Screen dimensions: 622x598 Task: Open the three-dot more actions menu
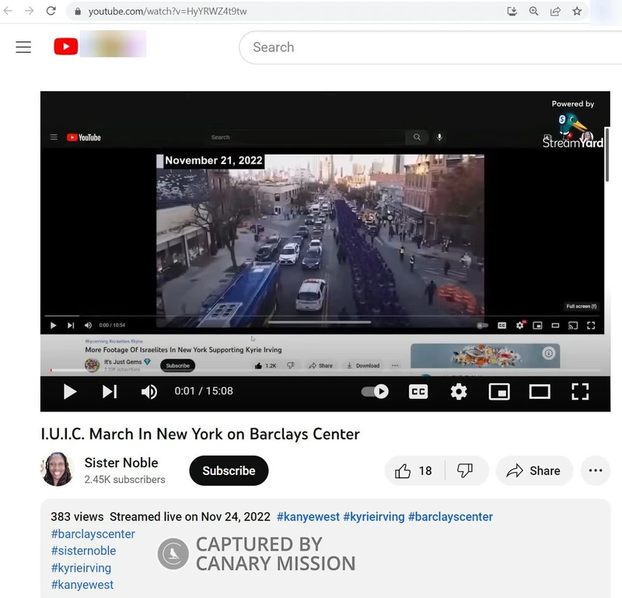[595, 470]
